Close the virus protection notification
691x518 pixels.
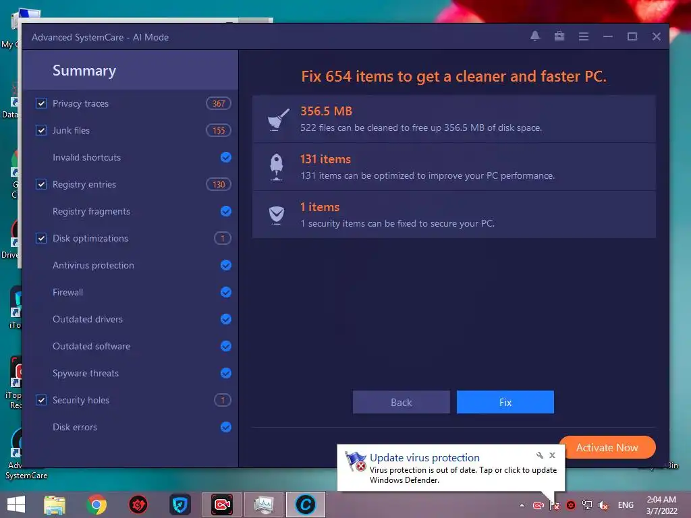tap(552, 455)
